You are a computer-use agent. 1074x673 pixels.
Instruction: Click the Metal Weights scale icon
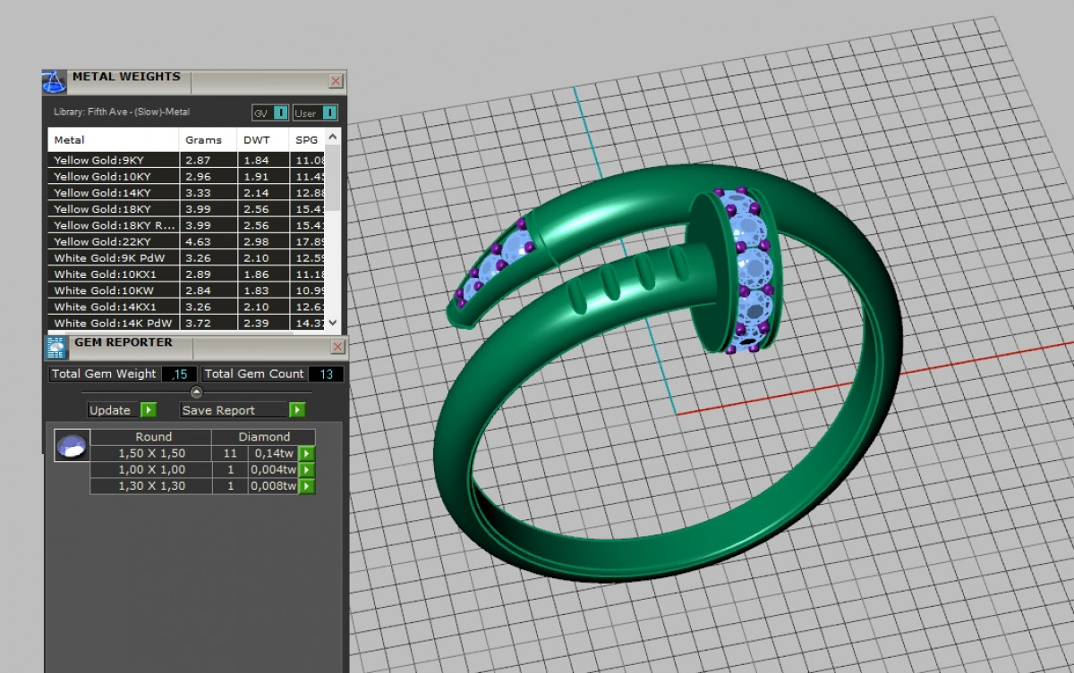(55, 82)
